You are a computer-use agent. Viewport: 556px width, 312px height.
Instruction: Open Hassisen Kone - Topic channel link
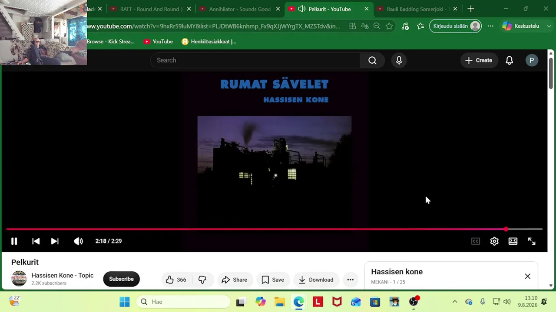point(63,275)
